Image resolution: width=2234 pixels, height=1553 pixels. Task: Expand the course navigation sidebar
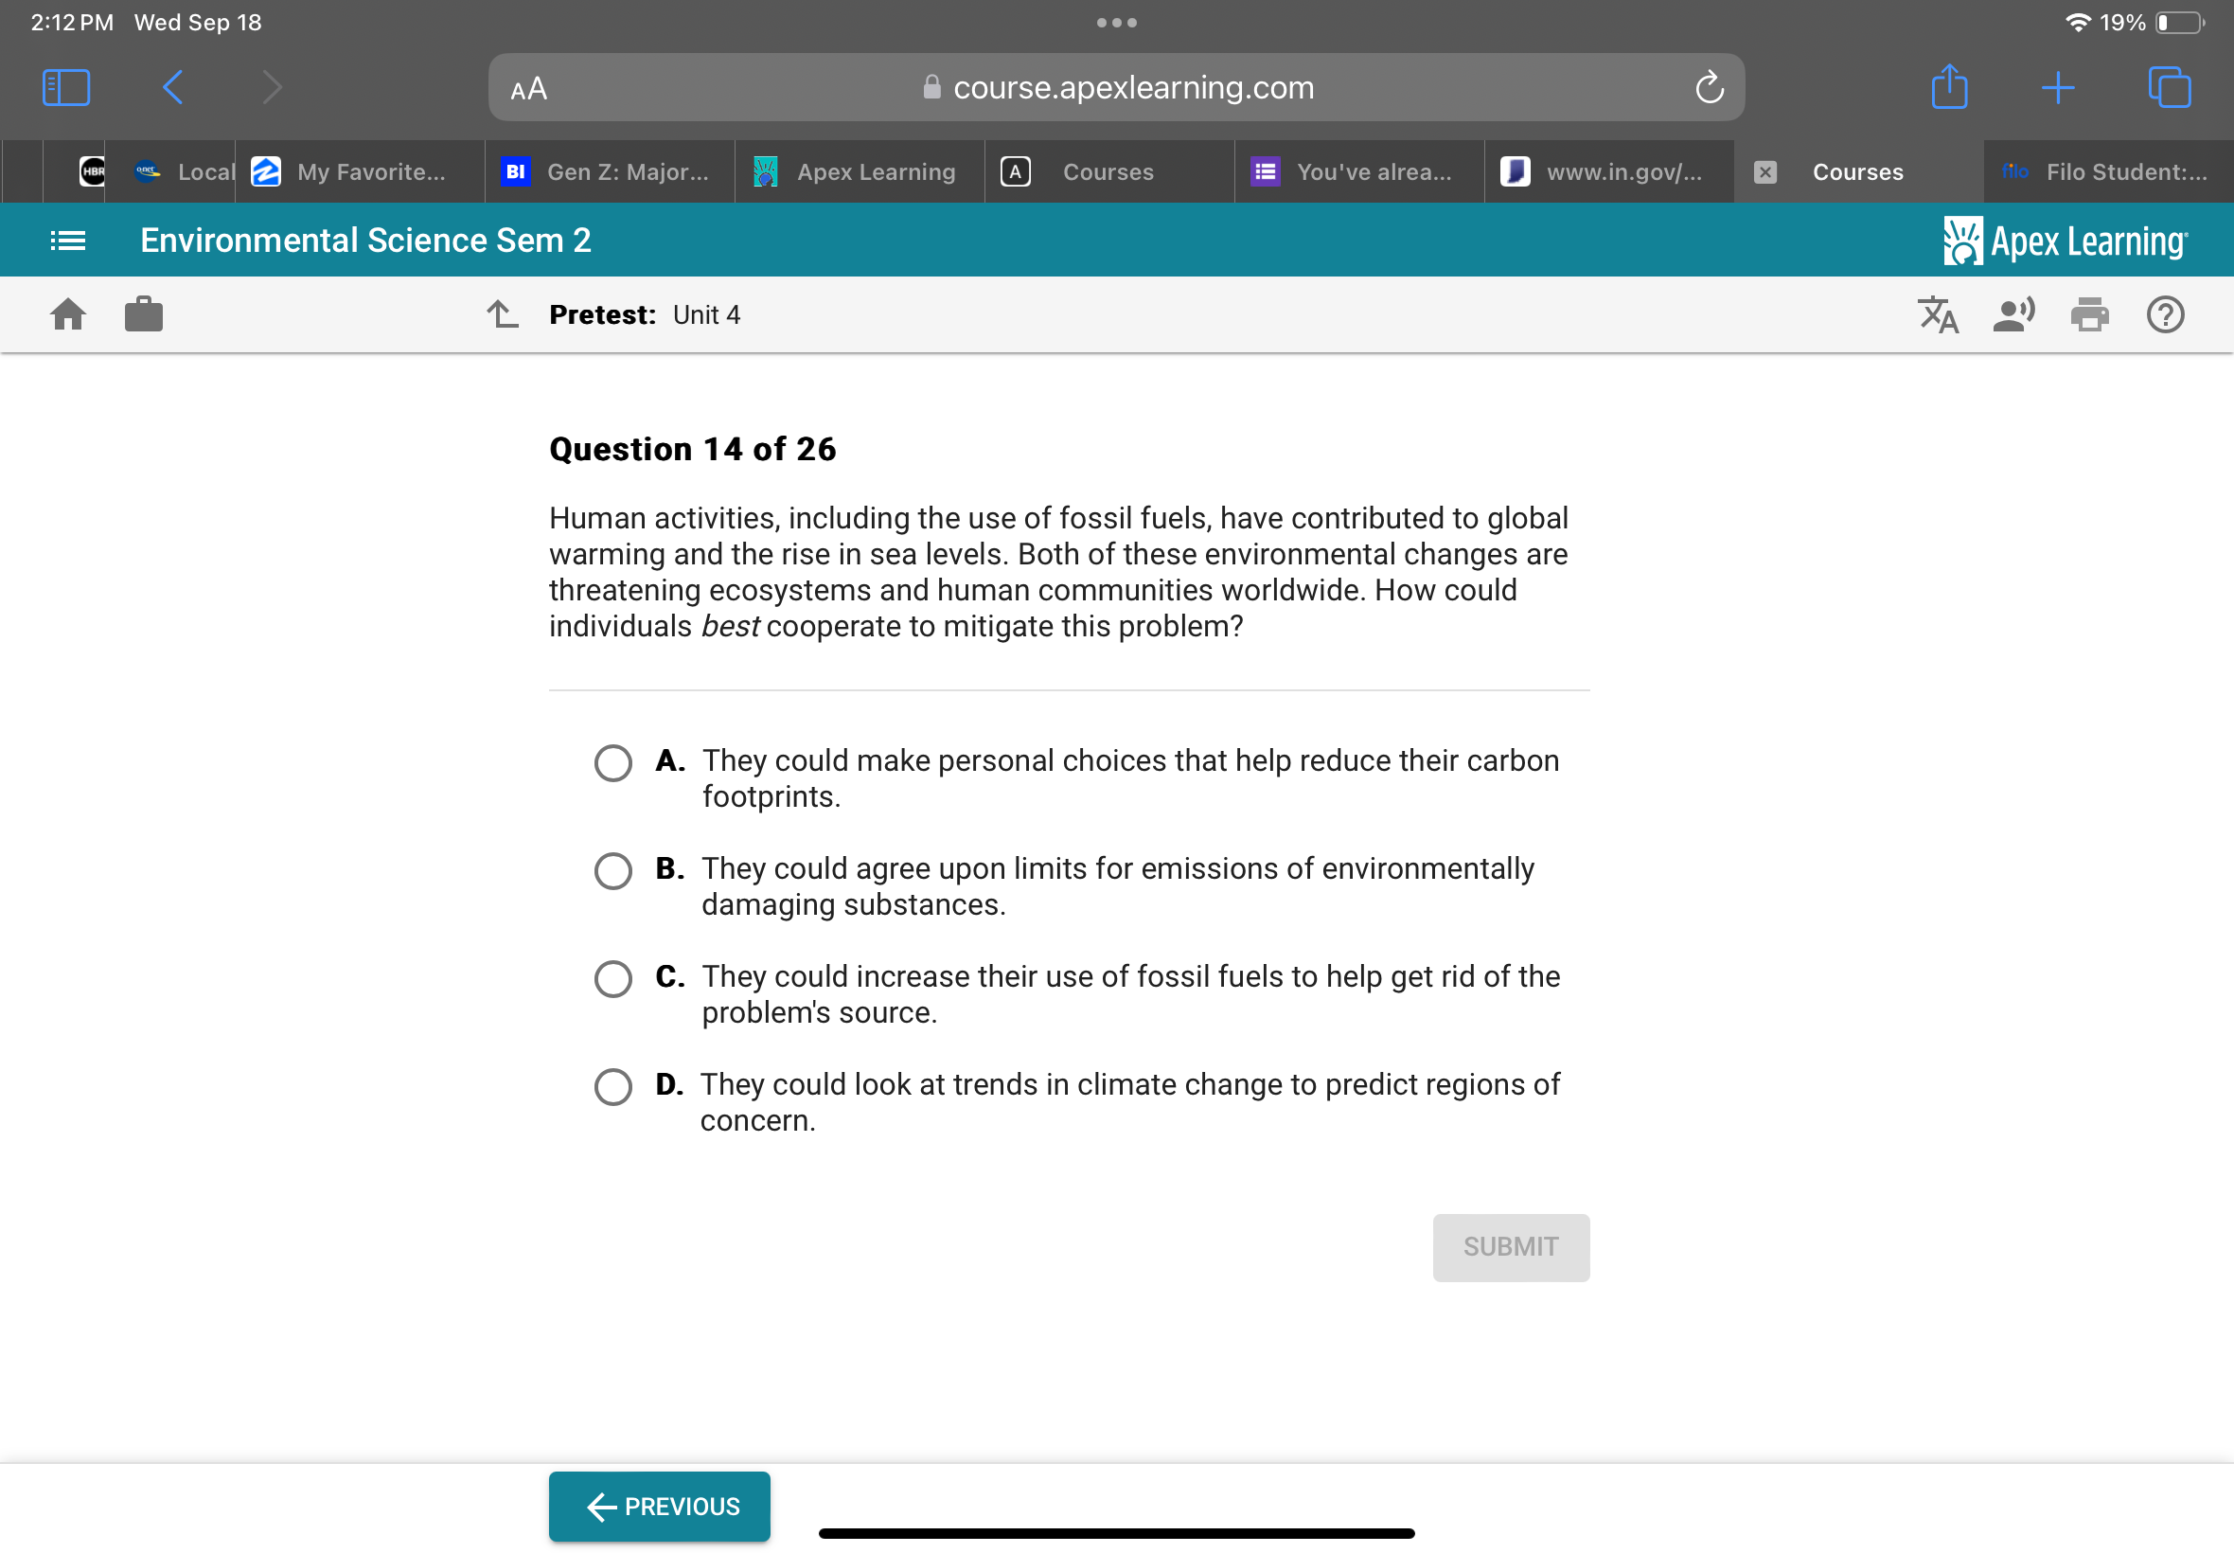(64, 241)
